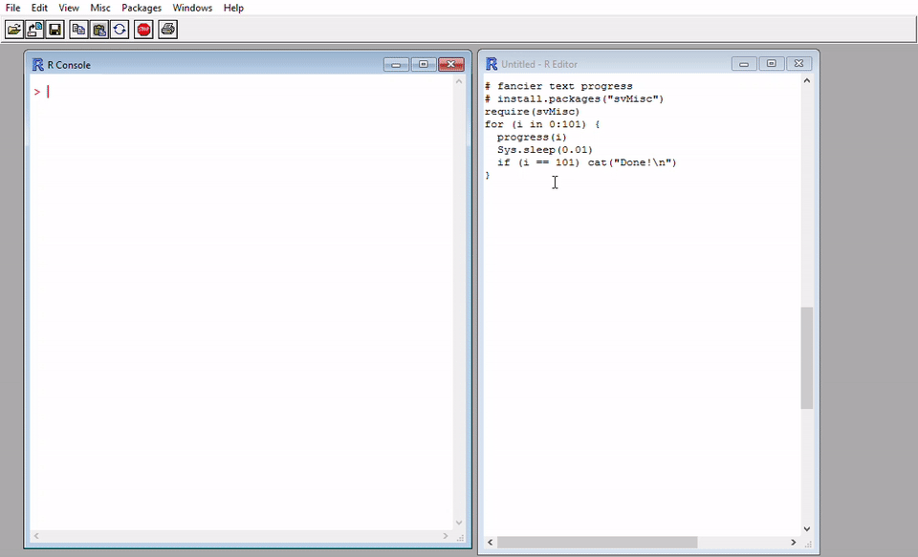918x557 pixels.
Task: Click the R Editor resize grip corner
Action: [x=808, y=544]
